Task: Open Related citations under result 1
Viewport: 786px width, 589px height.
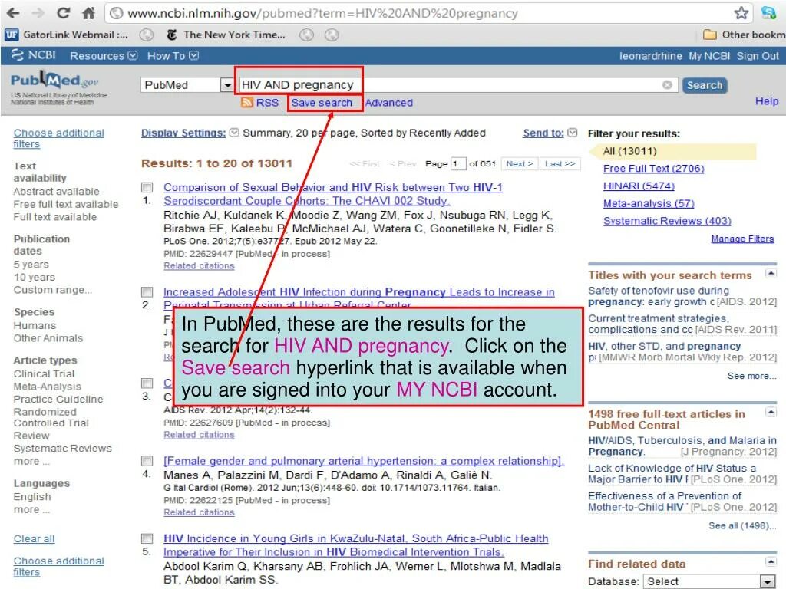Action: [x=199, y=266]
